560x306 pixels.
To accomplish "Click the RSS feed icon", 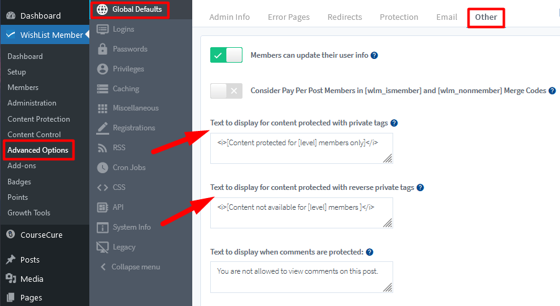I will click(102, 148).
